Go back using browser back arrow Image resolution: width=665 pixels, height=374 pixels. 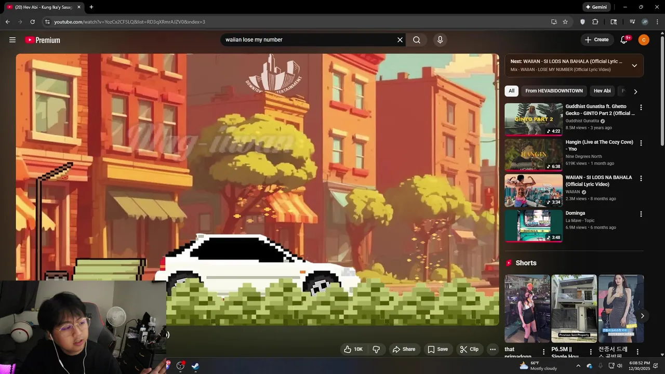(7, 22)
